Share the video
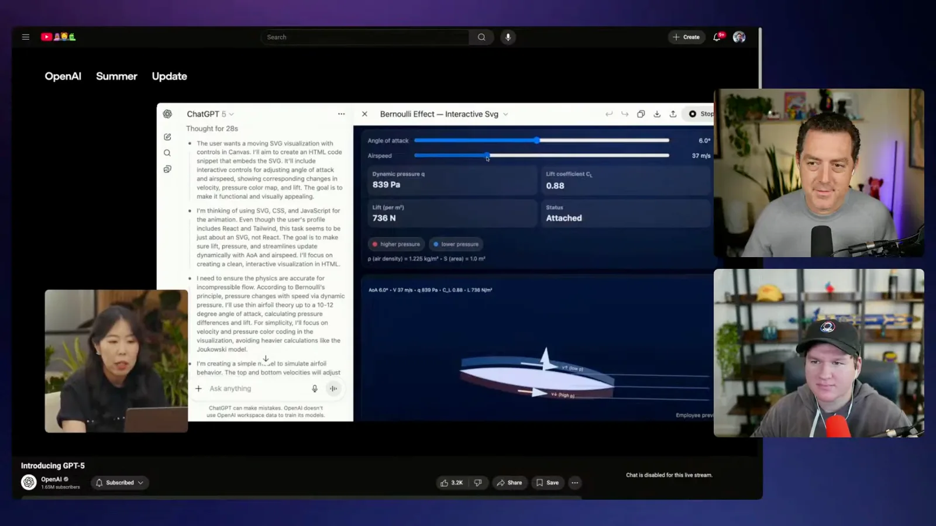This screenshot has height=526, width=936. click(509, 483)
